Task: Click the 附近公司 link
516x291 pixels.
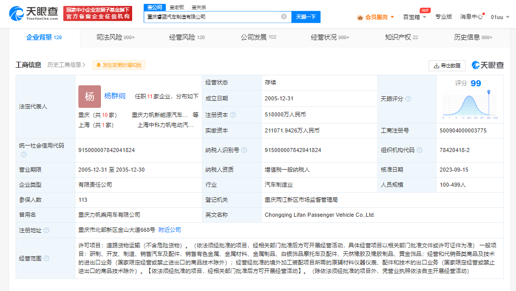Action: pos(170,230)
